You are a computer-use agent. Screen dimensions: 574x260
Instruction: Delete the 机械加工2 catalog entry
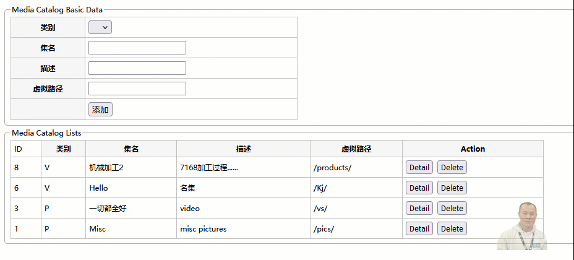pyautogui.click(x=452, y=167)
